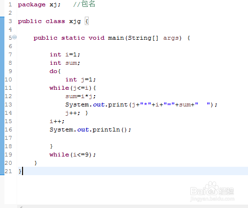Viewport: 248px width, 208px height.
Task: Click the closing brace on line 20
Action: [x=36, y=163]
